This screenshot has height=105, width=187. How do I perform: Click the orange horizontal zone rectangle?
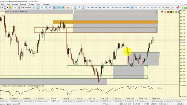click(105, 22)
